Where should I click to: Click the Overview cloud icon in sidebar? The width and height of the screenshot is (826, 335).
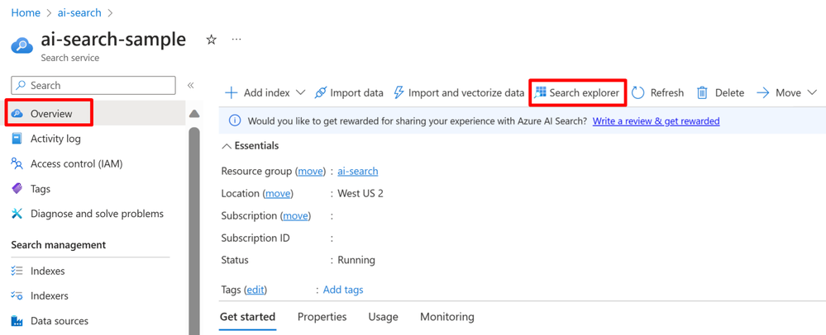point(17,114)
